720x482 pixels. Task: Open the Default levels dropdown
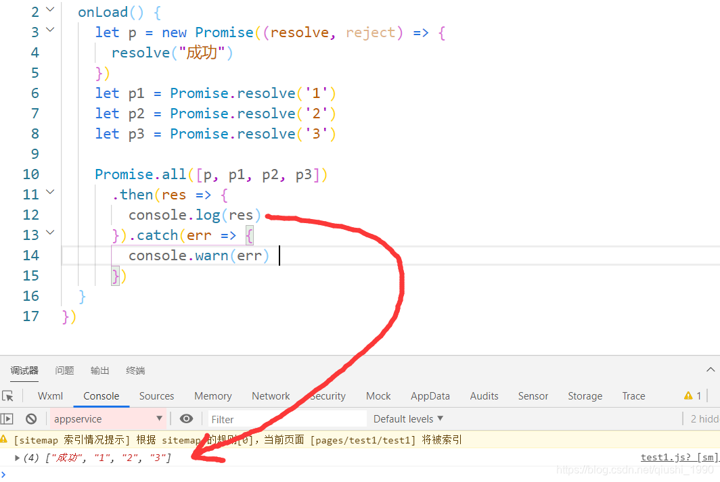click(408, 418)
